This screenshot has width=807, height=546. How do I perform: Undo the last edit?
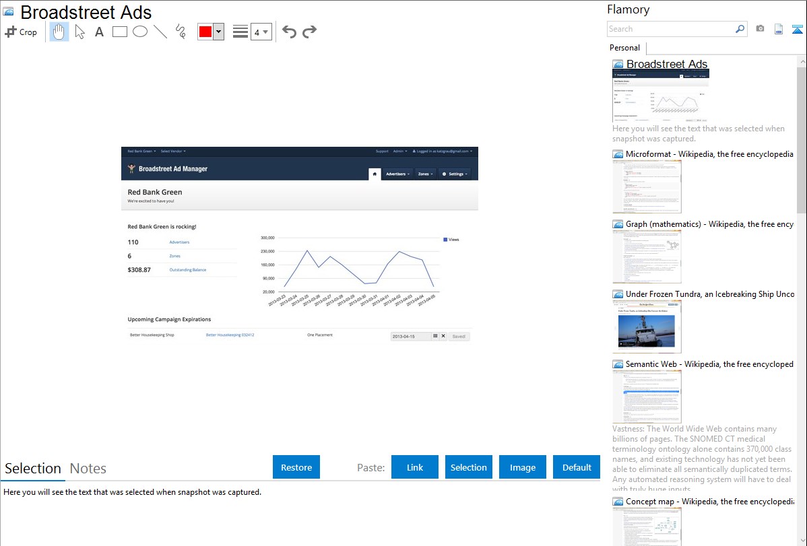click(x=289, y=32)
